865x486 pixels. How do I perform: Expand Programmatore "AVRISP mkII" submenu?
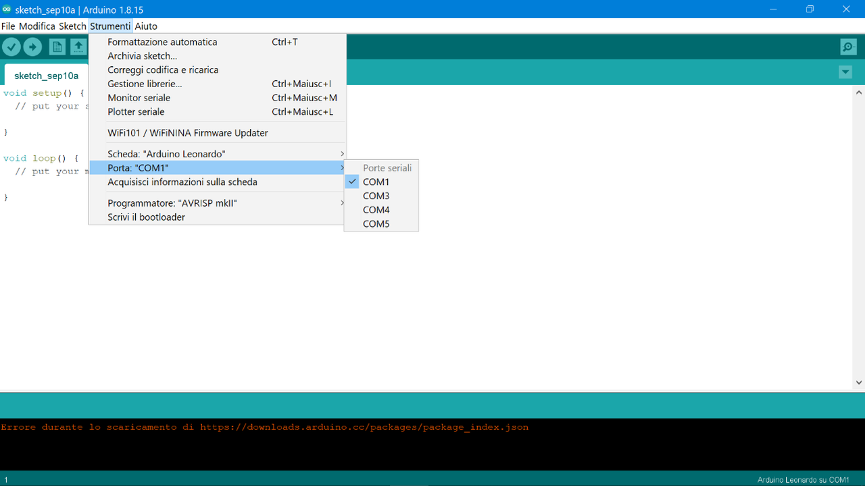pyautogui.click(x=217, y=203)
